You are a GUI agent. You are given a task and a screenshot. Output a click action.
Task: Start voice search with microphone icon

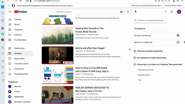pos(136,12)
